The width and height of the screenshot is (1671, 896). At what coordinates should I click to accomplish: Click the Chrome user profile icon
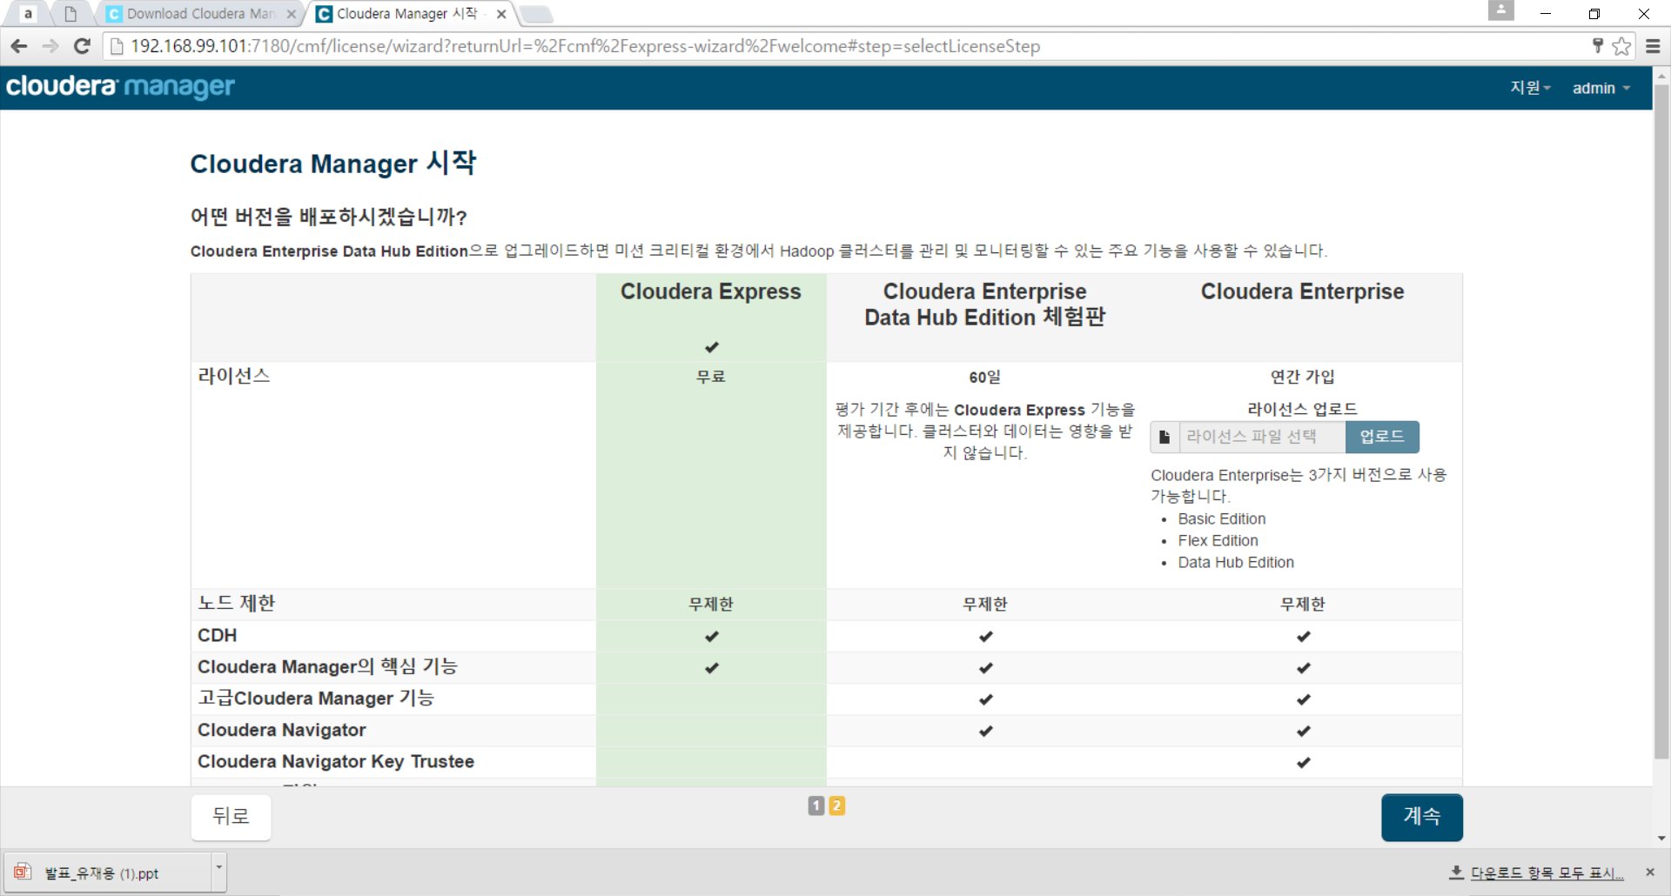point(1501,11)
